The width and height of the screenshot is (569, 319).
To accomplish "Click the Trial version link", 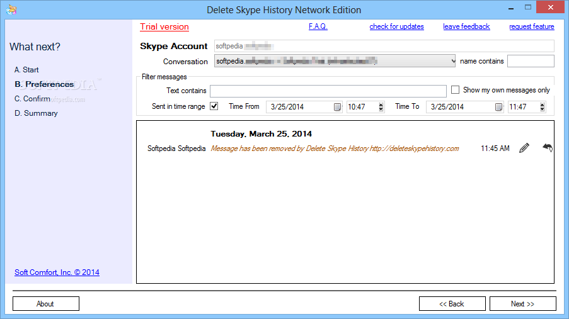I will 164,26.
